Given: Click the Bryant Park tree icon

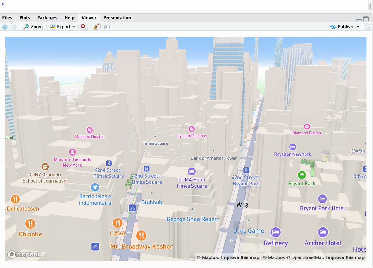Looking at the screenshot, I should click(x=302, y=175).
